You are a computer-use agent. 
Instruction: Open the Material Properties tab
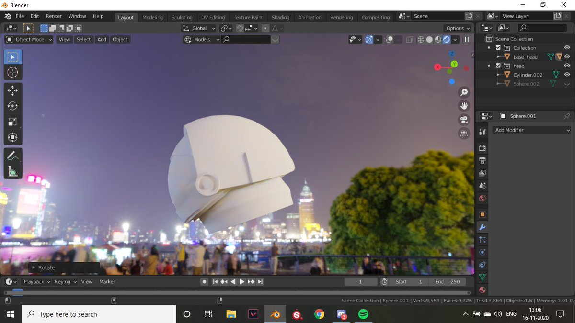click(x=482, y=290)
